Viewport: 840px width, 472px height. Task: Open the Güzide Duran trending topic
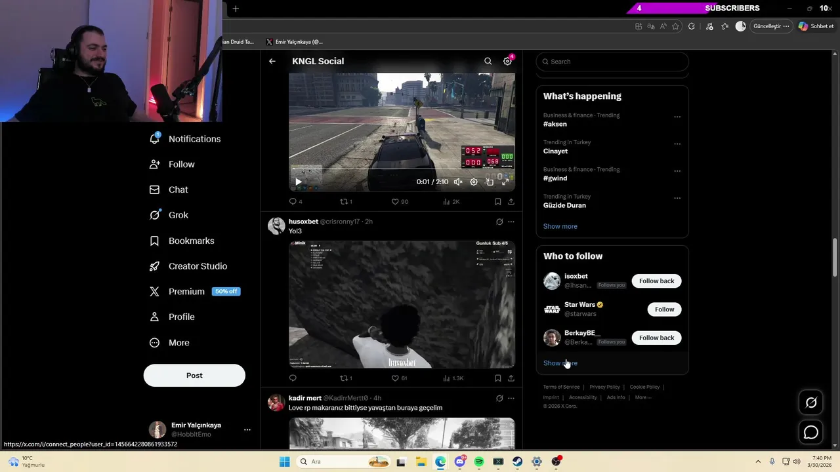coord(564,205)
